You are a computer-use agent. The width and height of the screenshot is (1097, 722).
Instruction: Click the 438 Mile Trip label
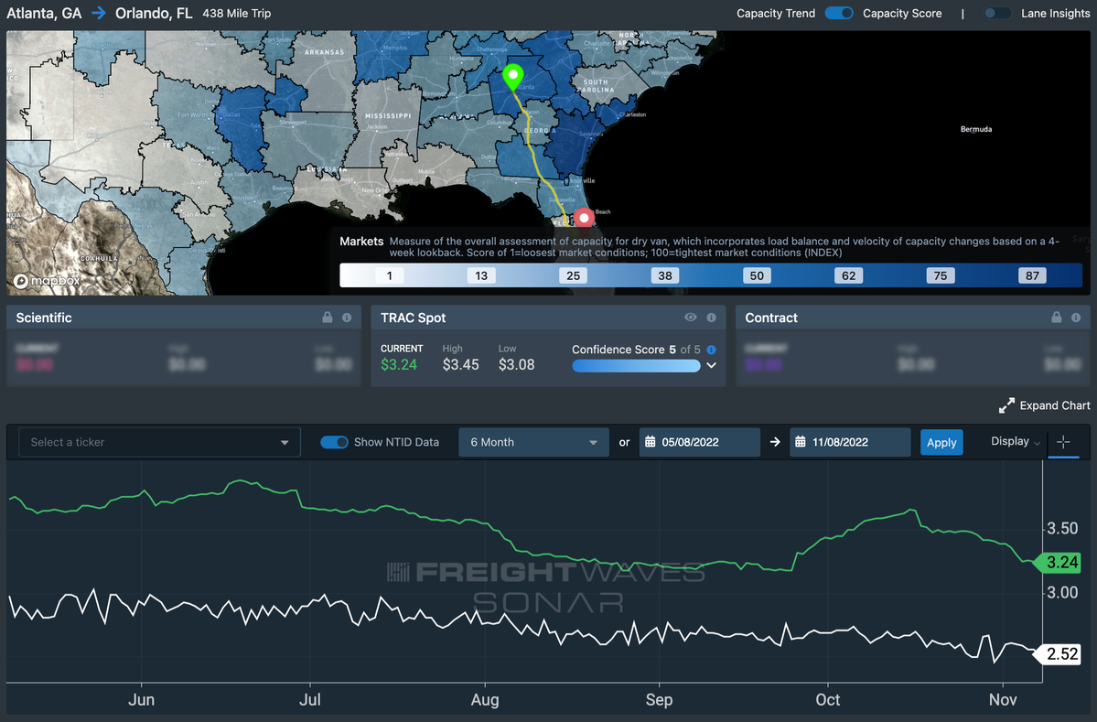pyautogui.click(x=236, y=14)
